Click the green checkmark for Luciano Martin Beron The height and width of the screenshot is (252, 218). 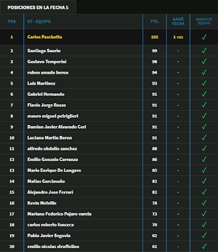click(204, 137)
